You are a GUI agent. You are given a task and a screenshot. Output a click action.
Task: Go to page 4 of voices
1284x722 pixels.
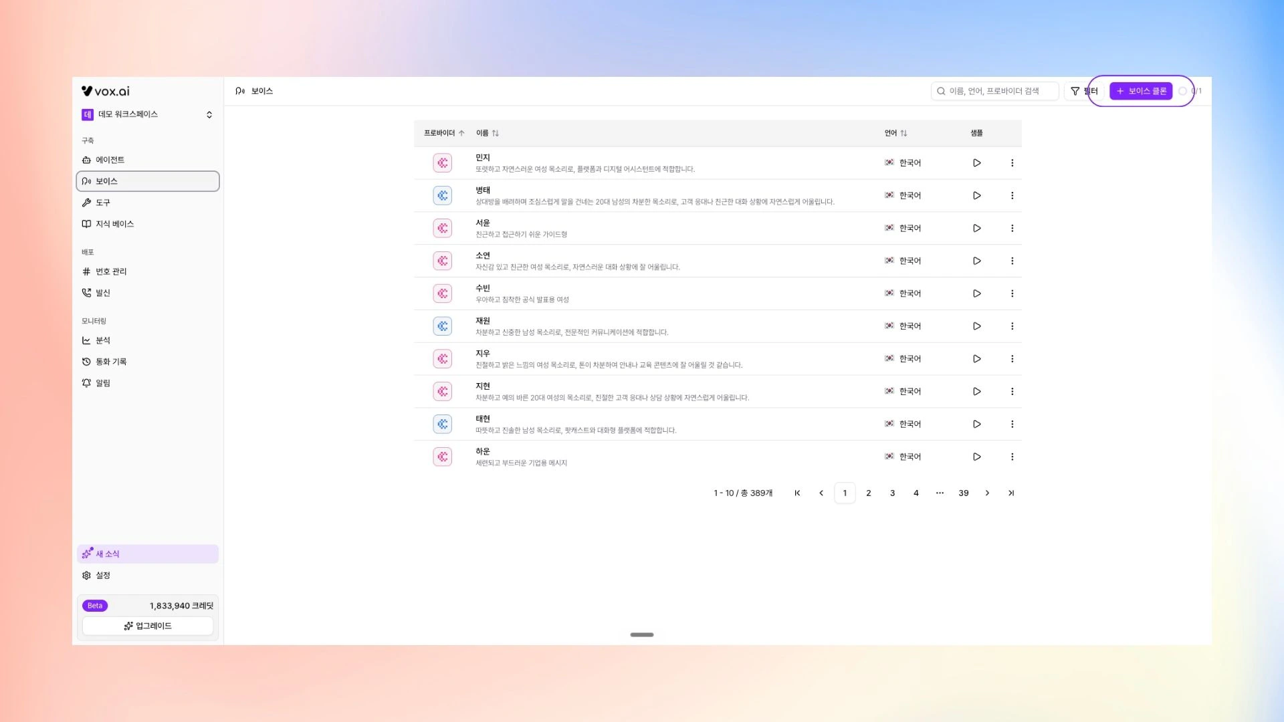(916, 493)
